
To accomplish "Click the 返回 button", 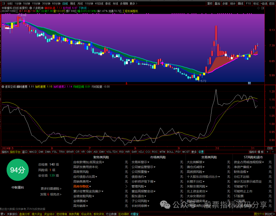I will click(272, 4).
